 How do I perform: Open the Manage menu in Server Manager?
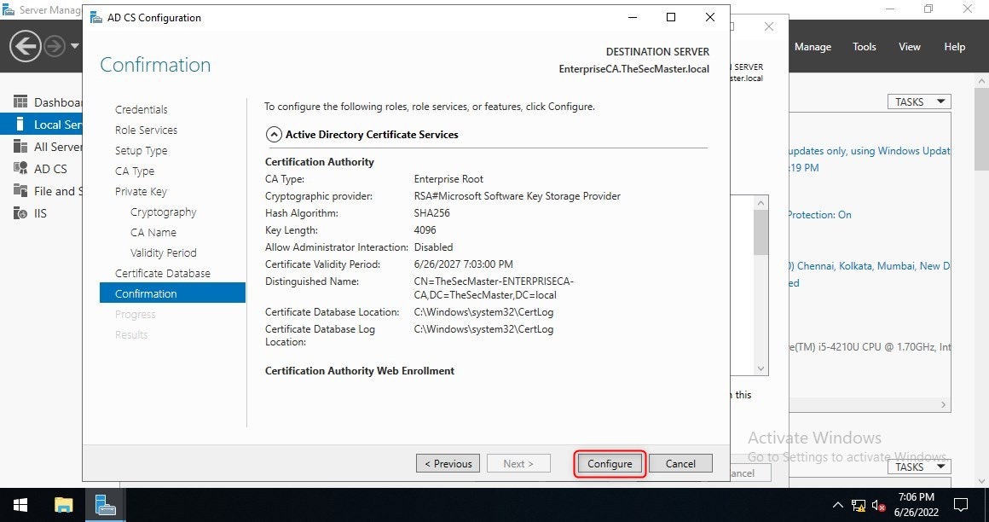813,47
